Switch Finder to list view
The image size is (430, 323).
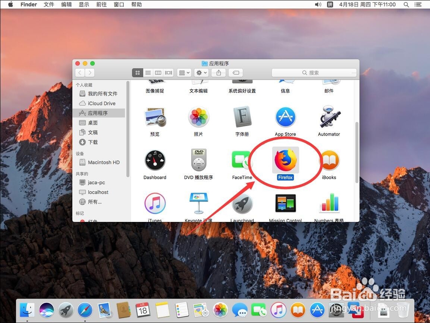tap(148, 73)
